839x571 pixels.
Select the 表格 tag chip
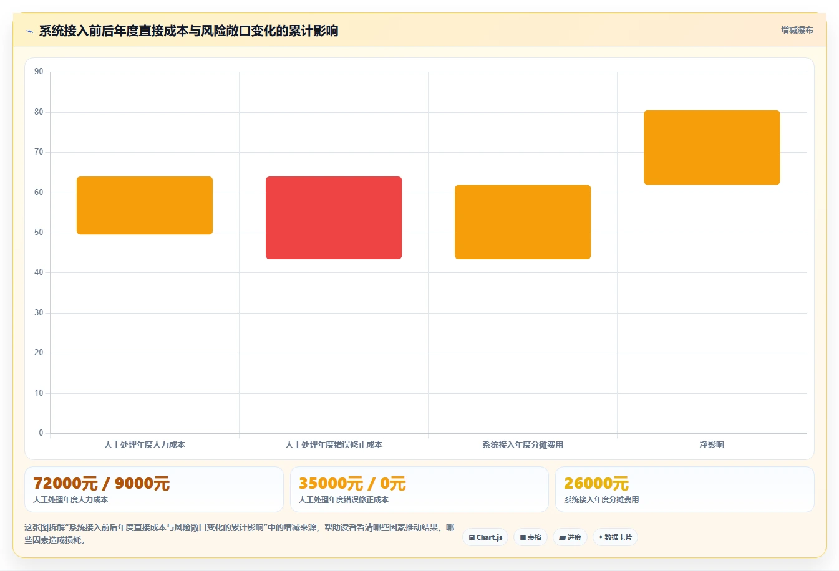pos(530,537)
